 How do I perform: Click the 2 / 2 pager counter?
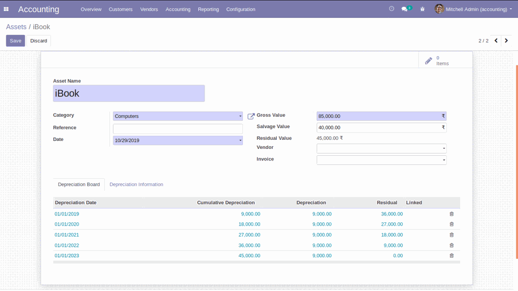tap(483, 41)
